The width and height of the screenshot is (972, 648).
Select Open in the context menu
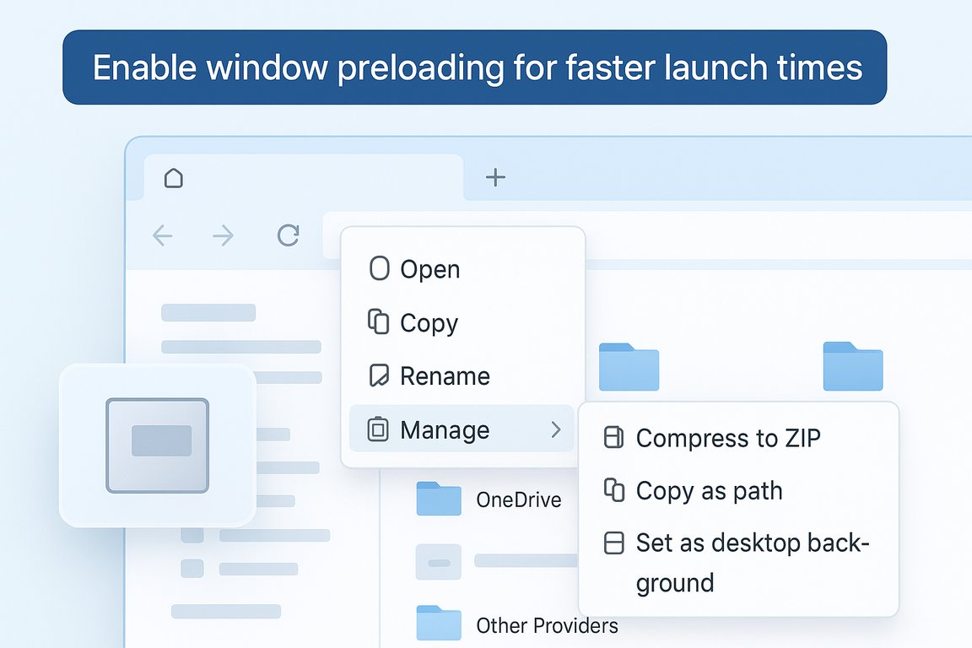[462, 269]
